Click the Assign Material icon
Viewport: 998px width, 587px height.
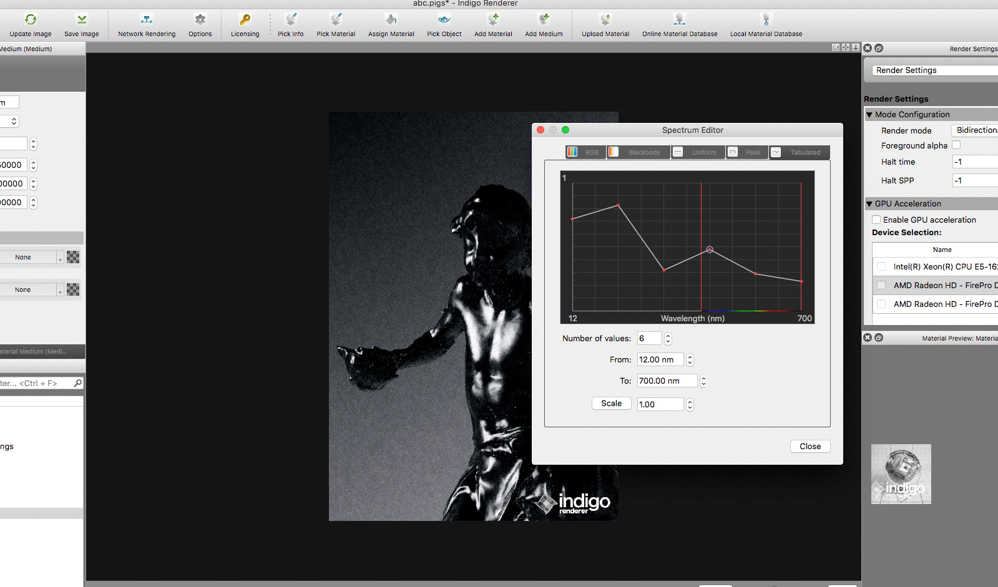pyautogui.click(x=391, y=20)
